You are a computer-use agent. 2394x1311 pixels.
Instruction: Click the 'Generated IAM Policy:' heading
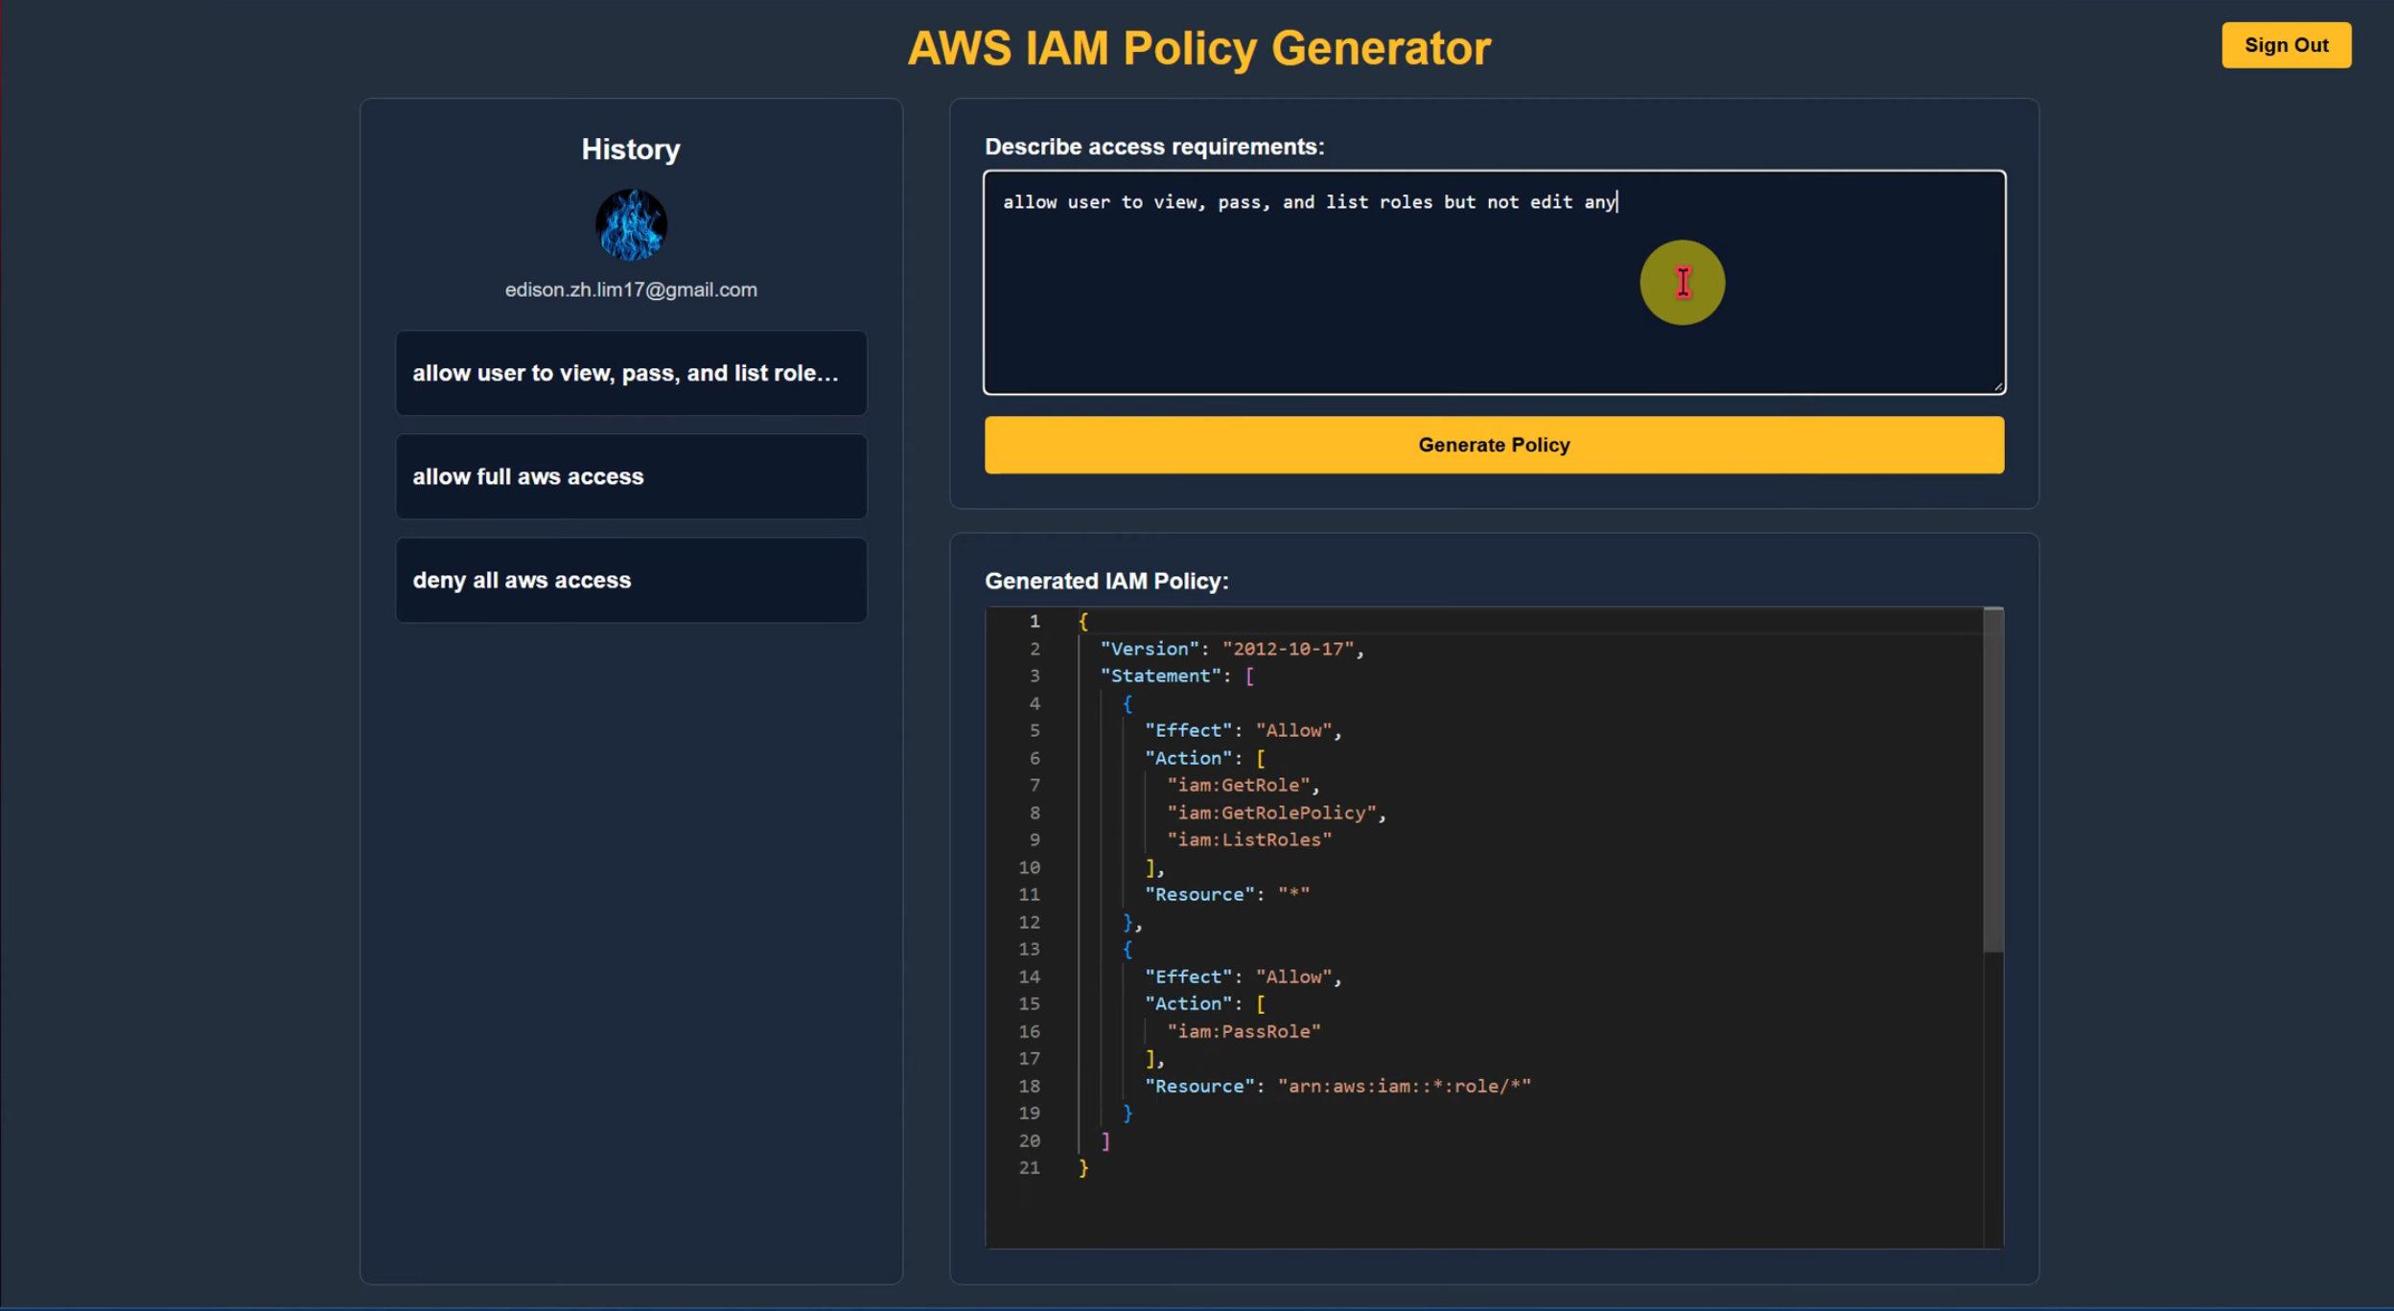point(1106,581)
